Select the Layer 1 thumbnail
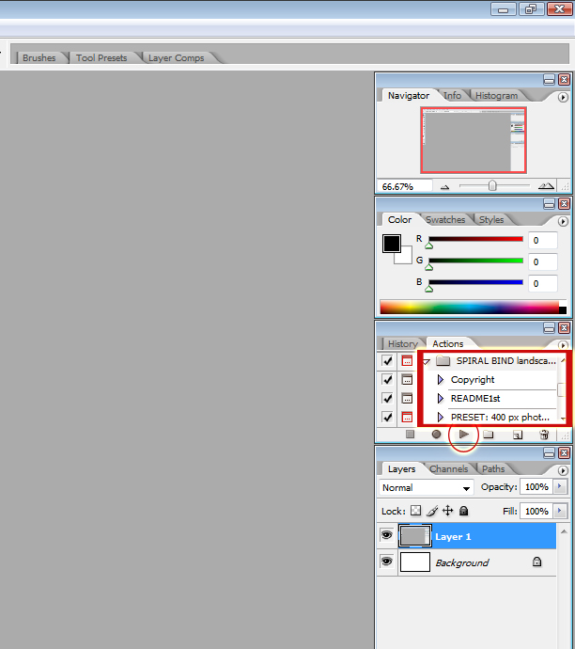Viewport: 575px width, 649px height. [415, 536]
